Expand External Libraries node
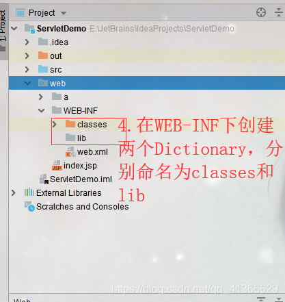 pyautogui.click(x=14, y=193)
